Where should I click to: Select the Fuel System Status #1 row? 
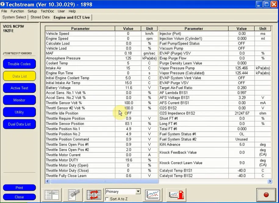point(215,134)
